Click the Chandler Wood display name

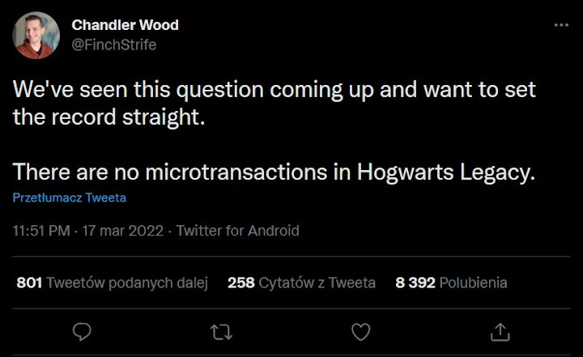(x=125, y=25)
